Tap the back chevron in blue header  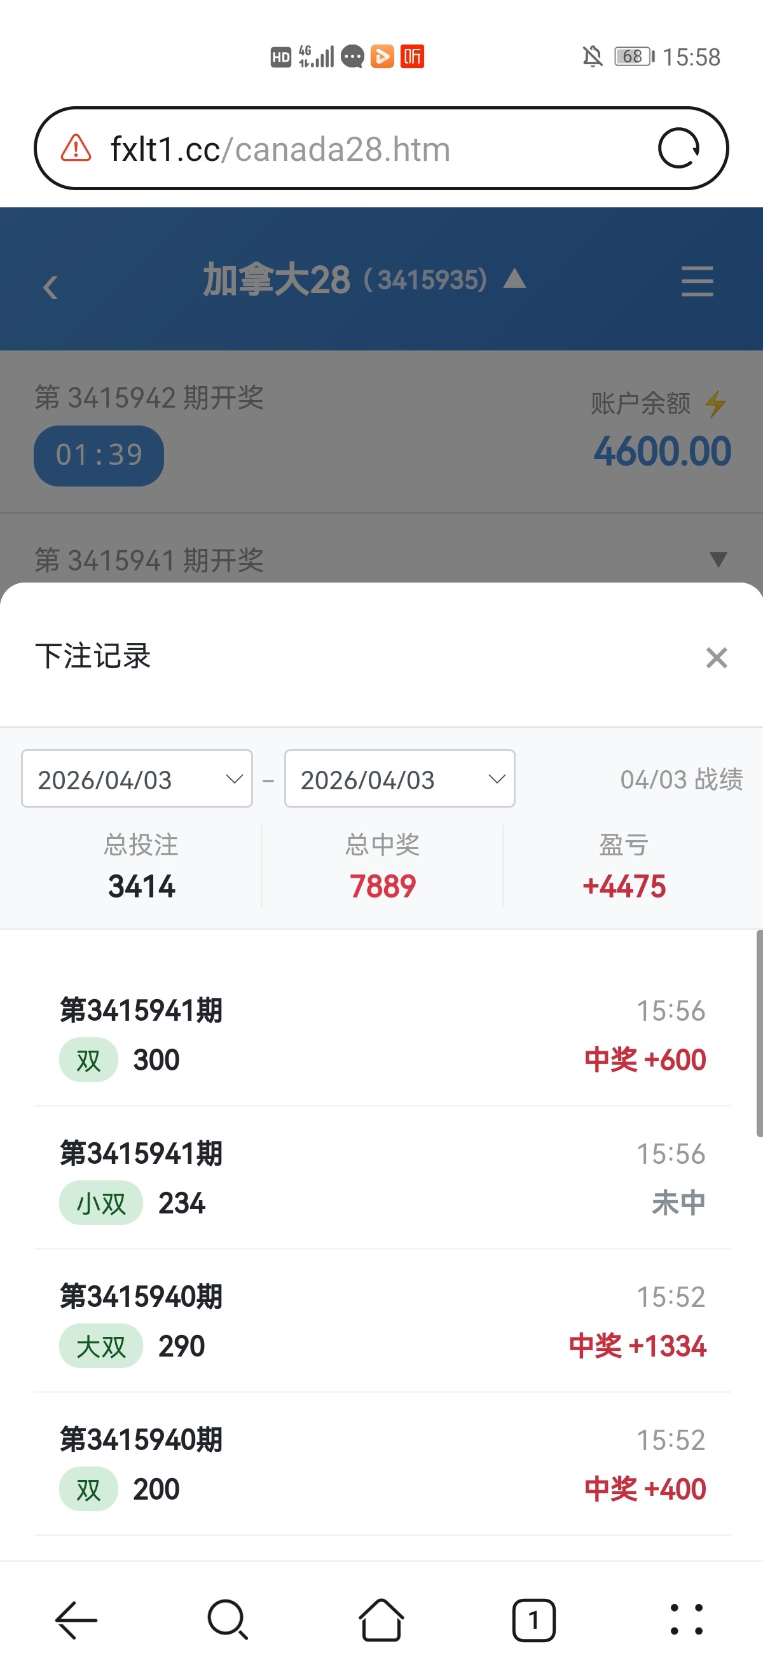tap(50, 287)
